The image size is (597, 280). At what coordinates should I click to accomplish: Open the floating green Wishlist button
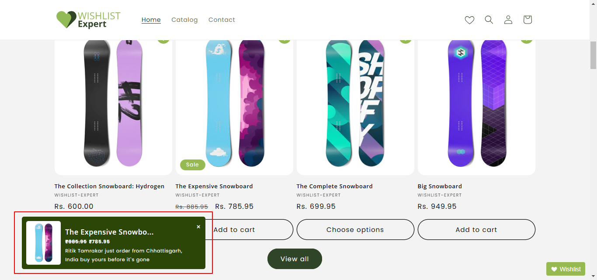coord(566,269)
